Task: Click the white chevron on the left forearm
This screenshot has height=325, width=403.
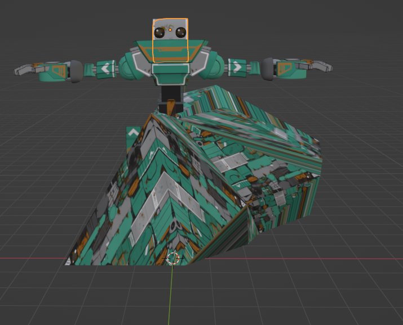Action: [x=105, y=69]
